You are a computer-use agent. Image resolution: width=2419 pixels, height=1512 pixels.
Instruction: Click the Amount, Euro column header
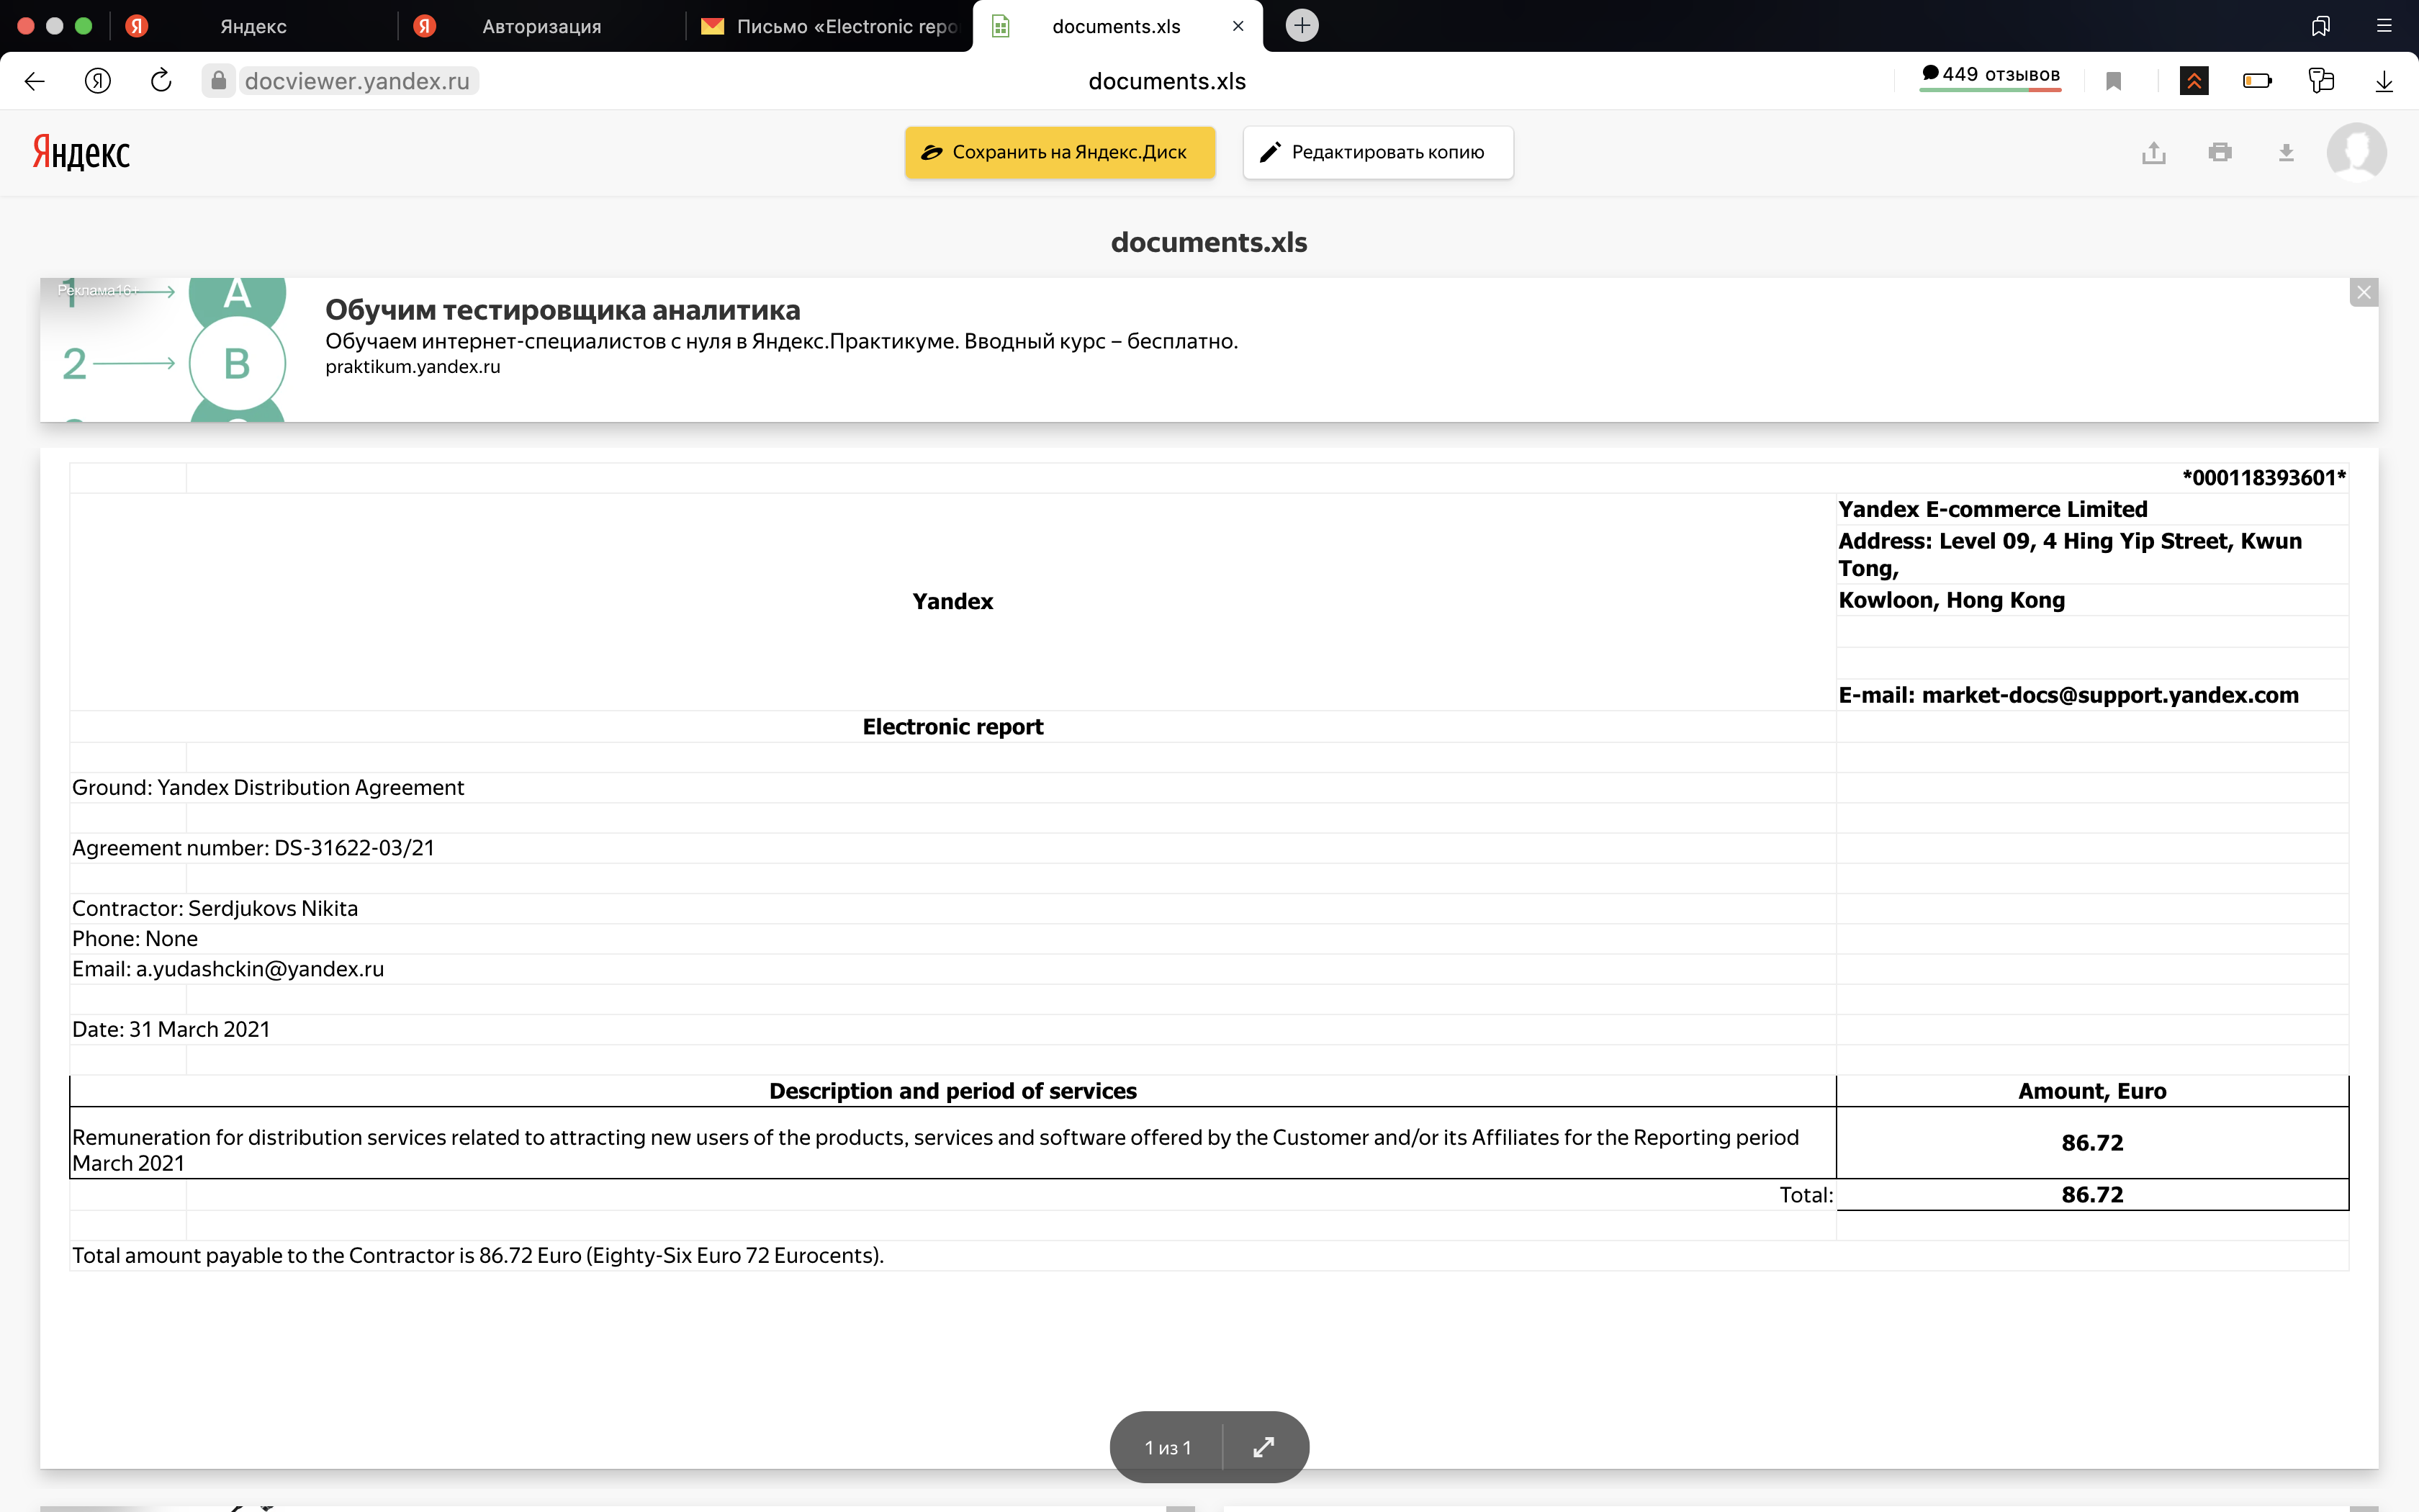pyautogui.click(x=2092, y=1091)
